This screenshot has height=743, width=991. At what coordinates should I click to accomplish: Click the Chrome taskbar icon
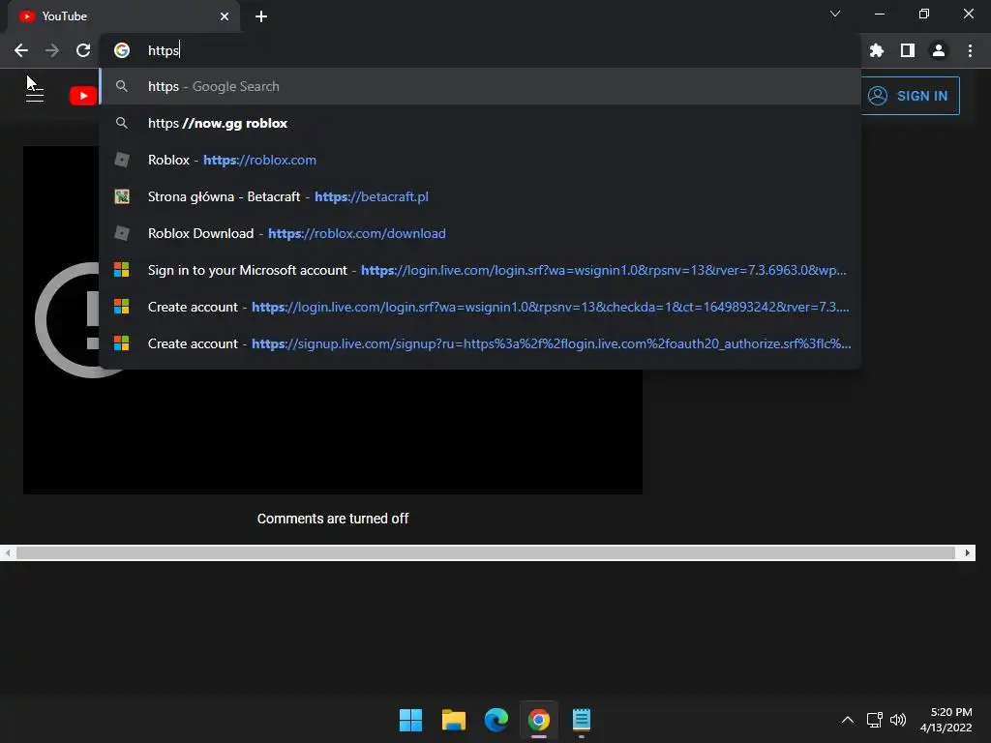click(538, 720)
